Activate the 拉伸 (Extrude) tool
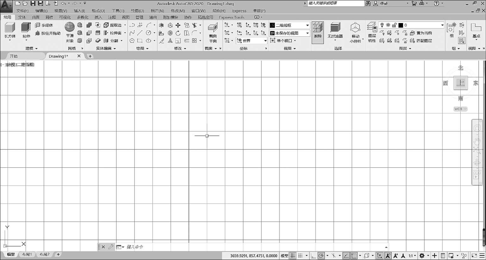 pos(26,31)
